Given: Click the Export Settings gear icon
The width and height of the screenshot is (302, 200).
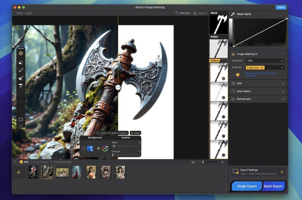Looking at the screenshot, I should point(236,172).
